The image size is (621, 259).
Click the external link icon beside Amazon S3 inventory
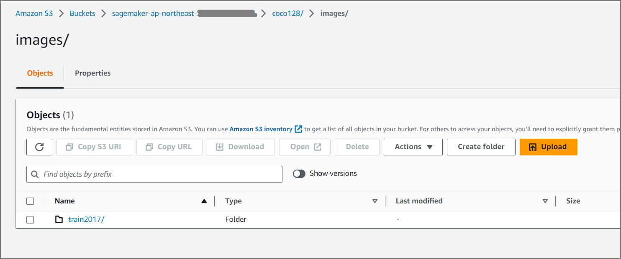click(x=298, y=129)
